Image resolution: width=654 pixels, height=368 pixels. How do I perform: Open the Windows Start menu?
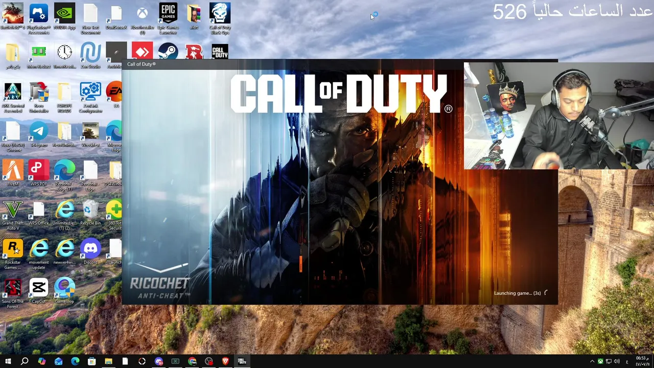8,361
